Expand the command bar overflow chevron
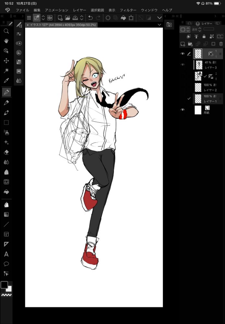225x324 pixels. 160,18
